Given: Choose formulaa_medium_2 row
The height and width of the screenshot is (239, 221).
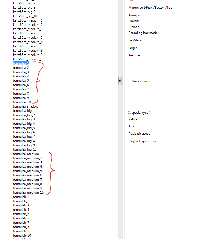Looking at the screenshot, I should point(28,158).
